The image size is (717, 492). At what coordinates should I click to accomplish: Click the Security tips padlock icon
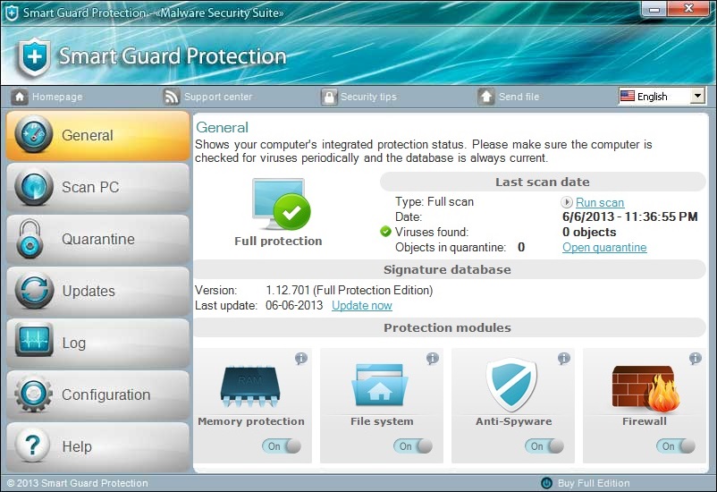pos(329,97)
